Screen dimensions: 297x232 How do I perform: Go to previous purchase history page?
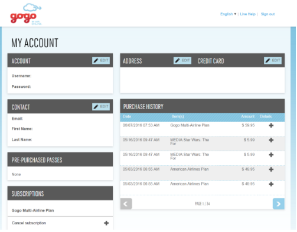pyautogui.click(x=126, y=204)
